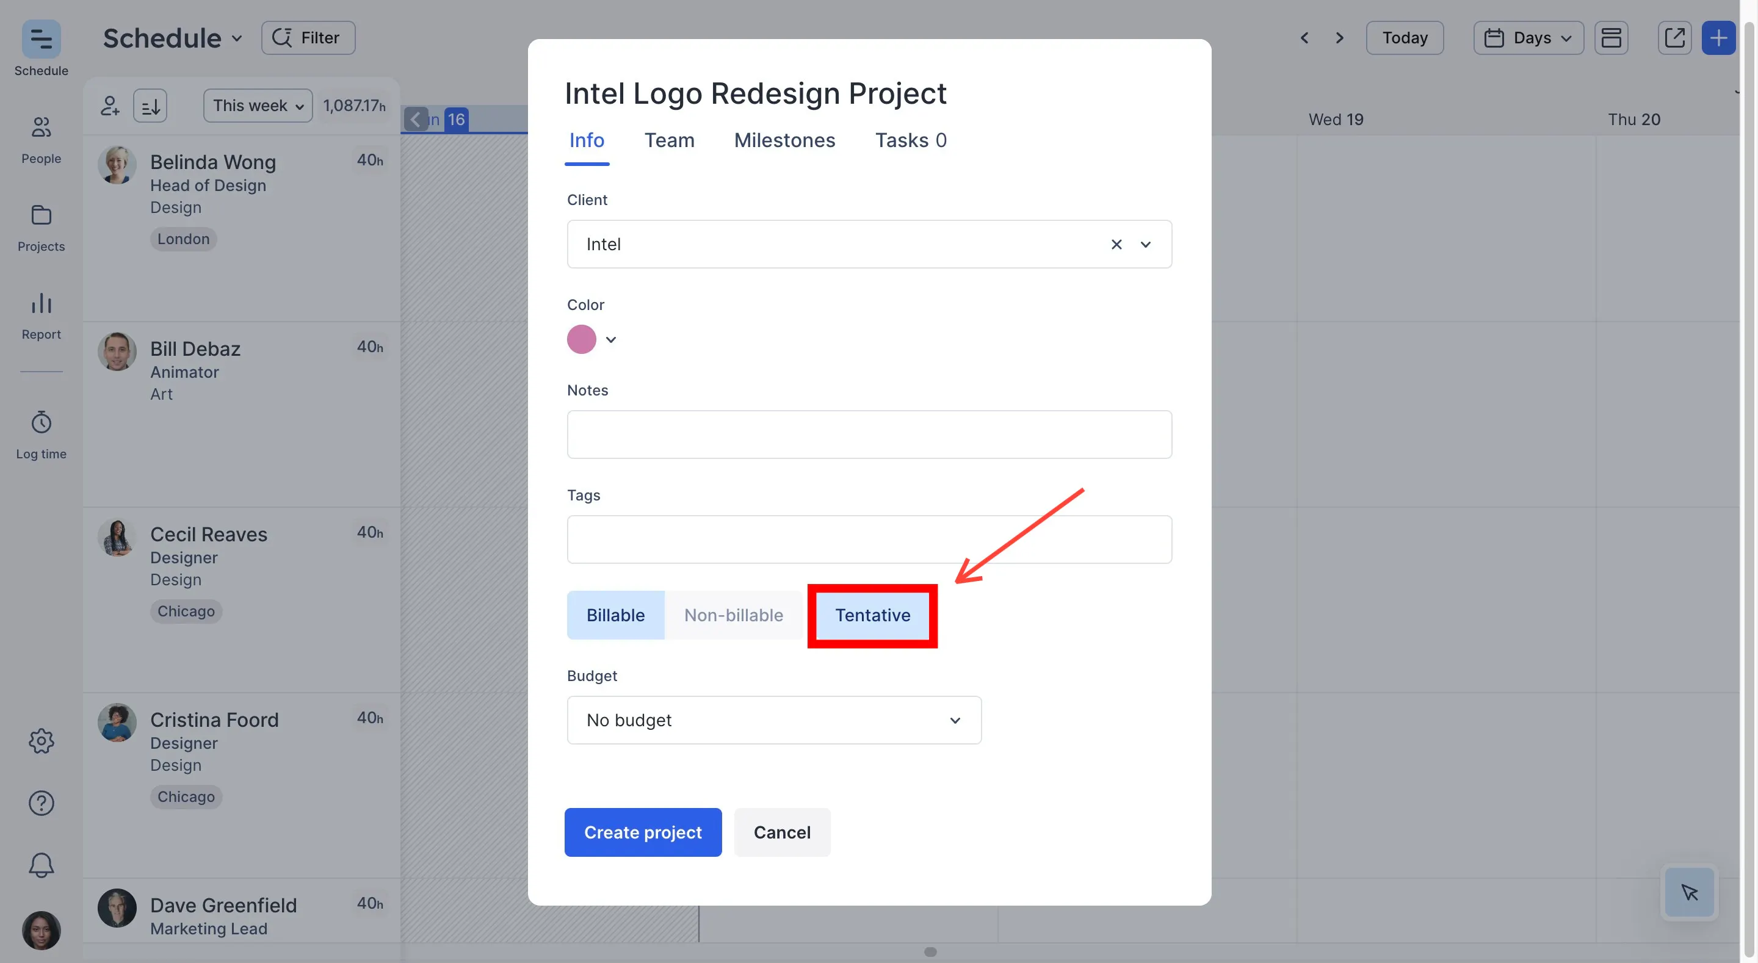Click Cecil Reaves' avatar
1758x963 pixels.
(x=117, y=538)
